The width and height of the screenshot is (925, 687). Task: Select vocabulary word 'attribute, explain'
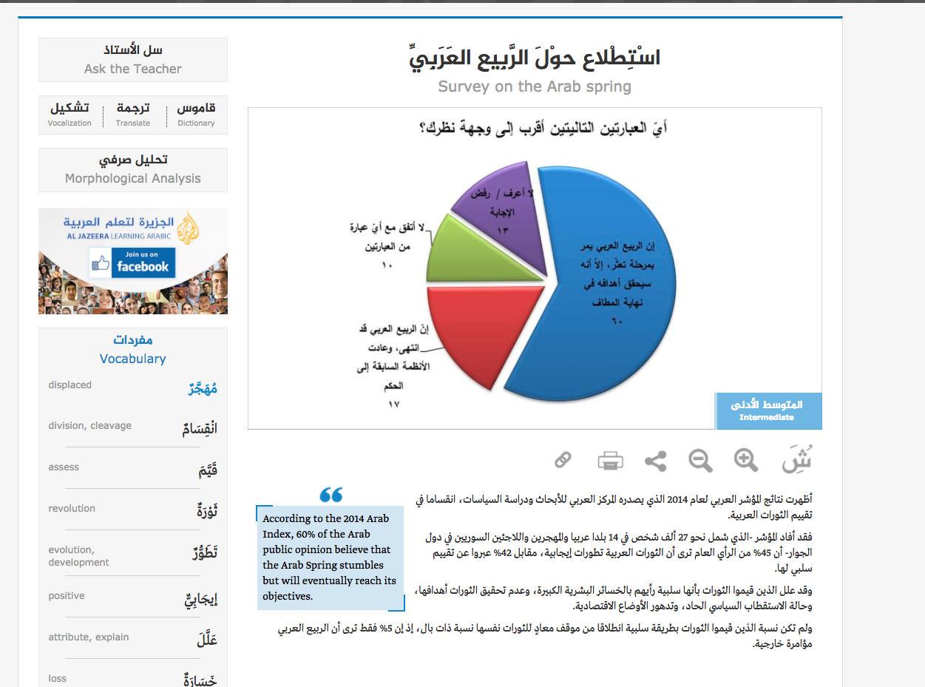pyautogui.click(x=89, y=637)
